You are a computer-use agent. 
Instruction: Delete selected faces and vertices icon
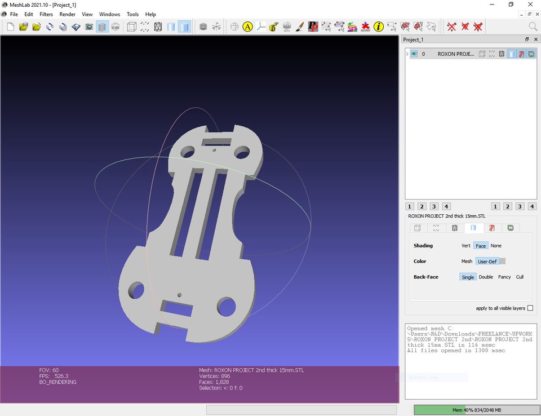point(478,26)
